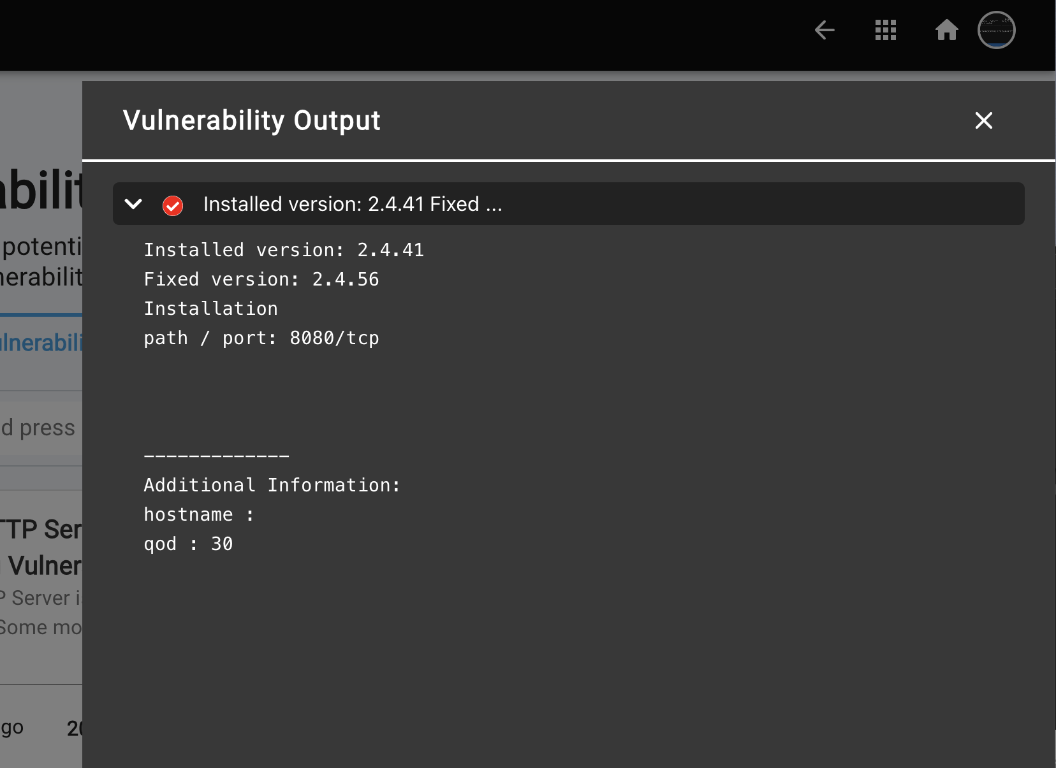1056x768 pixels.
Task: Click the search field ending in 'press'
Action: click(40, 428)
